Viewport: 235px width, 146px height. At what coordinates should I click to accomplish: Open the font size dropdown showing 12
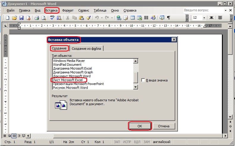point(204,18)
